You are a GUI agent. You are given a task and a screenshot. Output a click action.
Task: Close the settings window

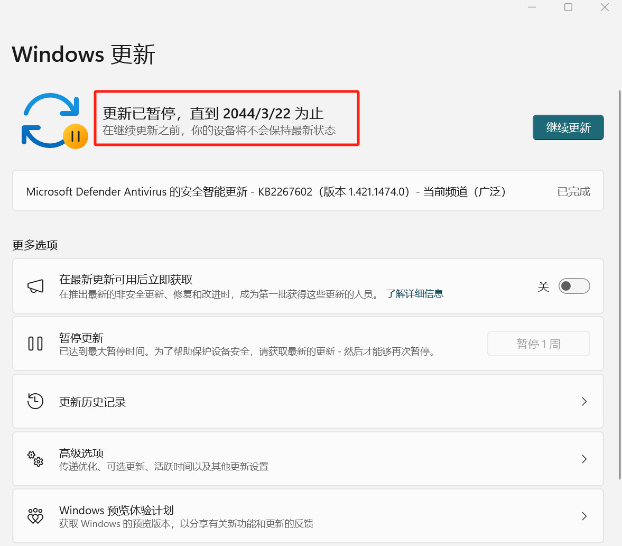605,7
